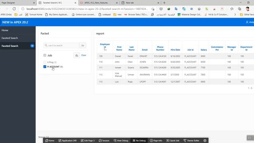Click View Debug in developer toolbar
Viewport: 254px width, 143px height.
(x=121, y=141)
